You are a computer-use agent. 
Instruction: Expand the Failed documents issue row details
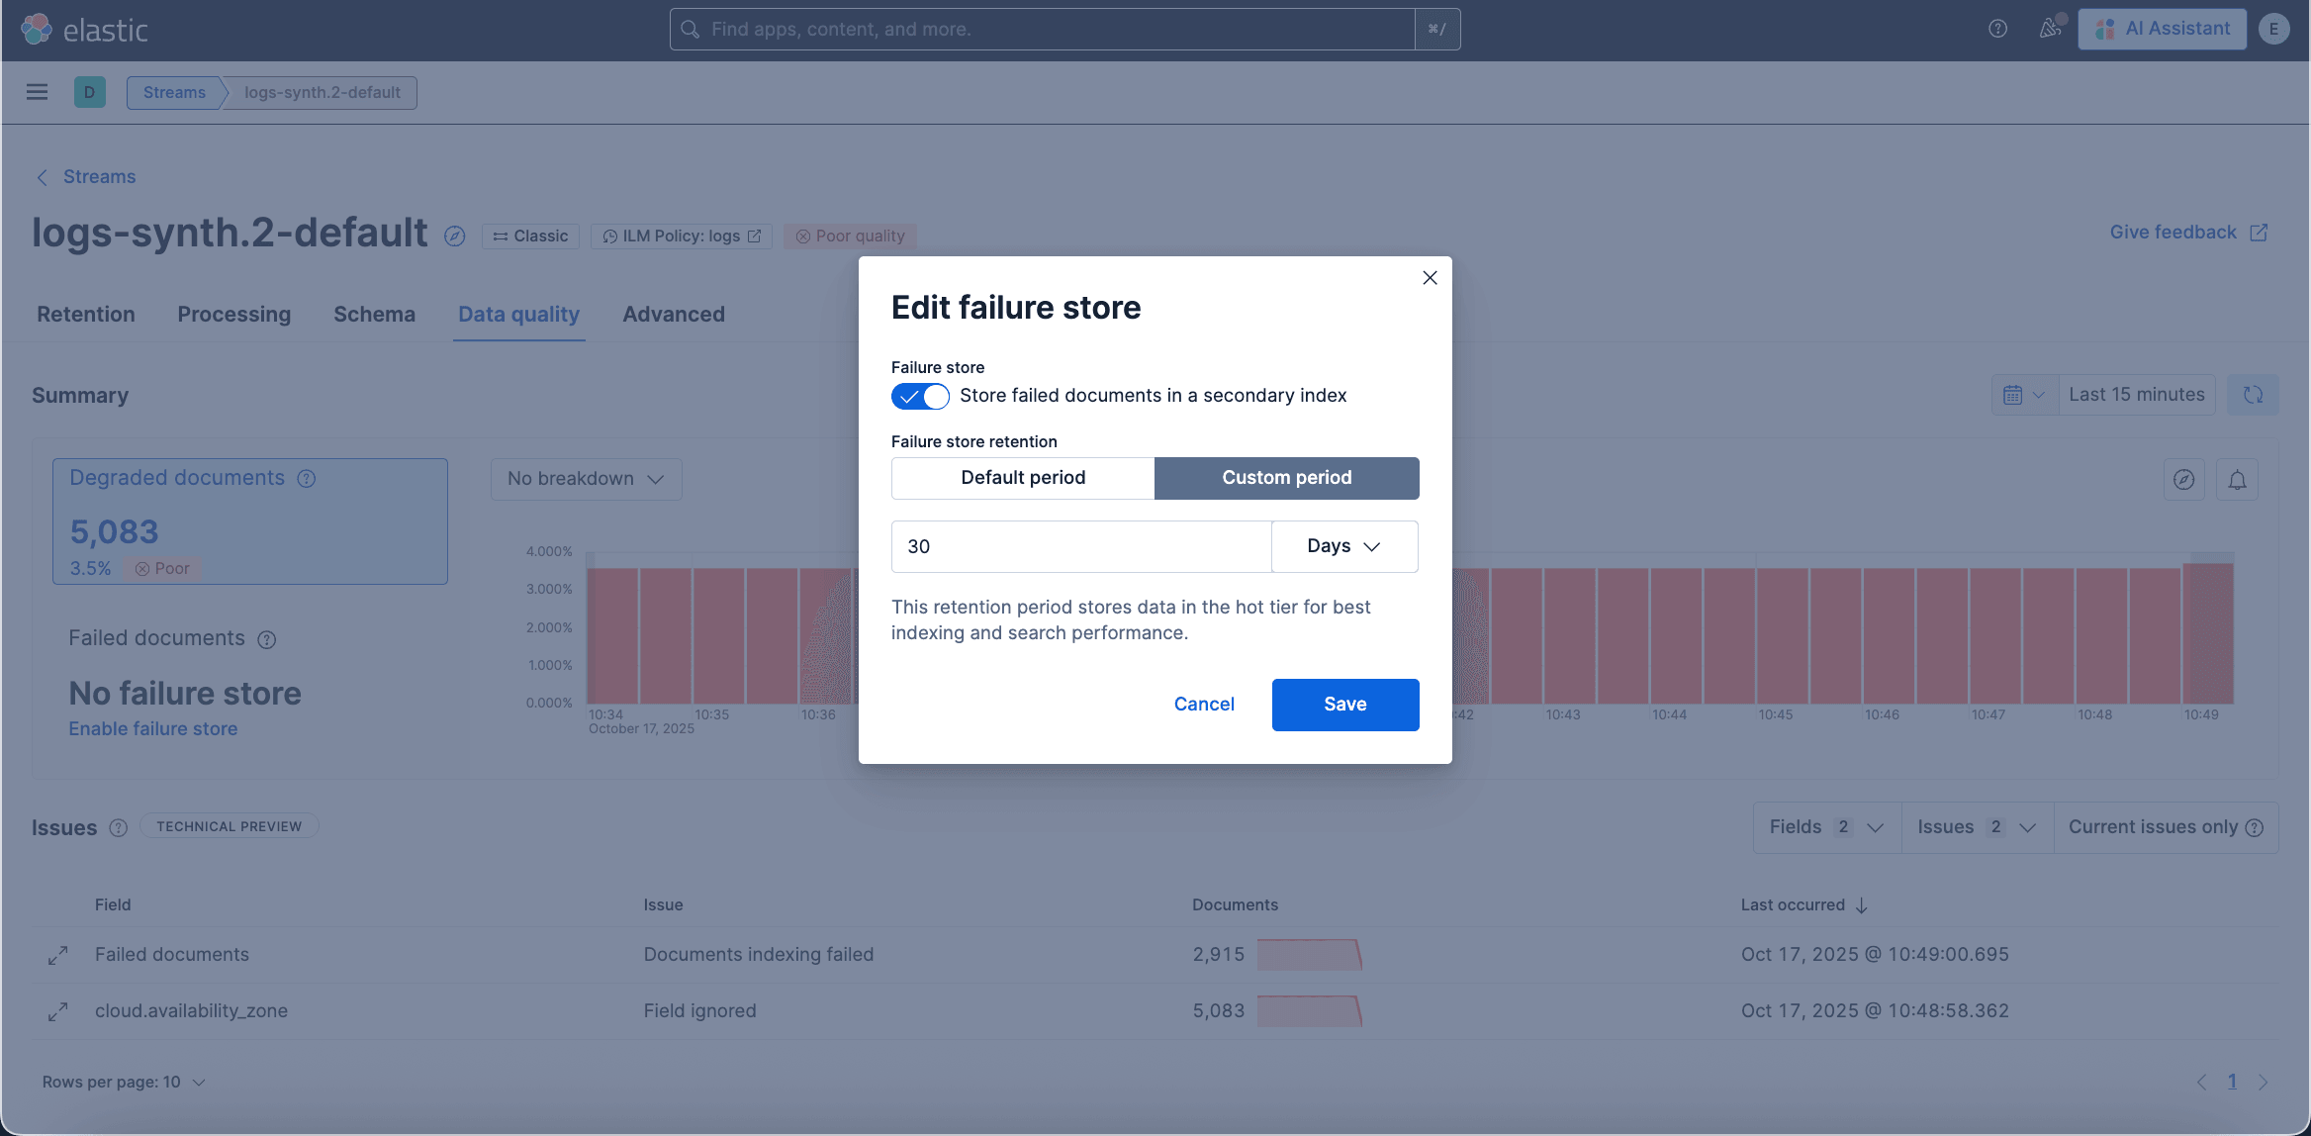[x=57, y=954]
